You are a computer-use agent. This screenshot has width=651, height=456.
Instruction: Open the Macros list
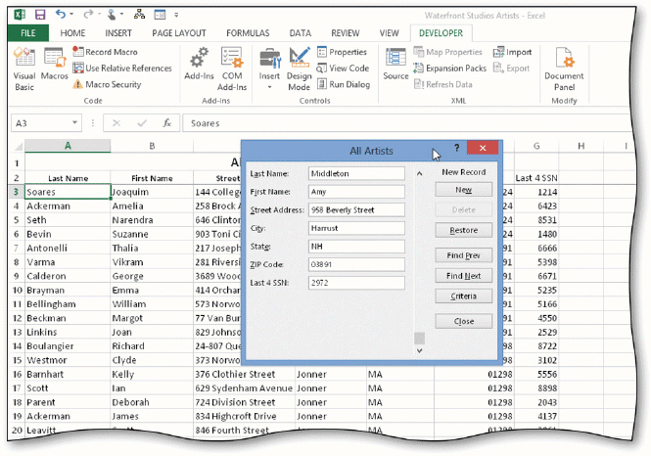click(x=55, y=64)
